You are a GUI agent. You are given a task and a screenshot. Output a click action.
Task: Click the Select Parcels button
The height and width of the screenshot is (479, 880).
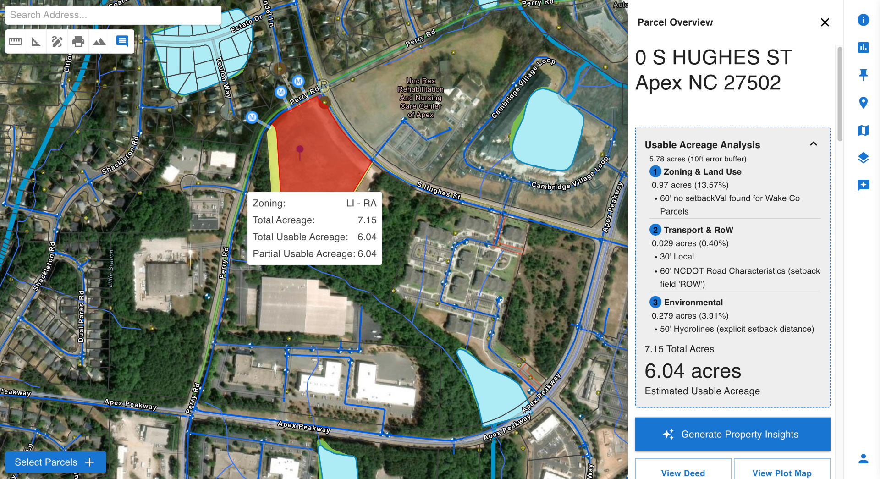pyautogui.click(x=55, y=462)
